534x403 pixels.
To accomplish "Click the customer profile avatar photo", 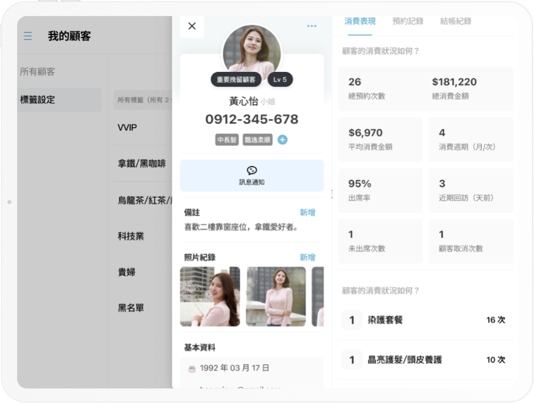I will (x=251, y=51).
